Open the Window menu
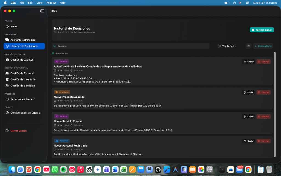This screenshot has height=176, width=281. click(x=51, y=3)
